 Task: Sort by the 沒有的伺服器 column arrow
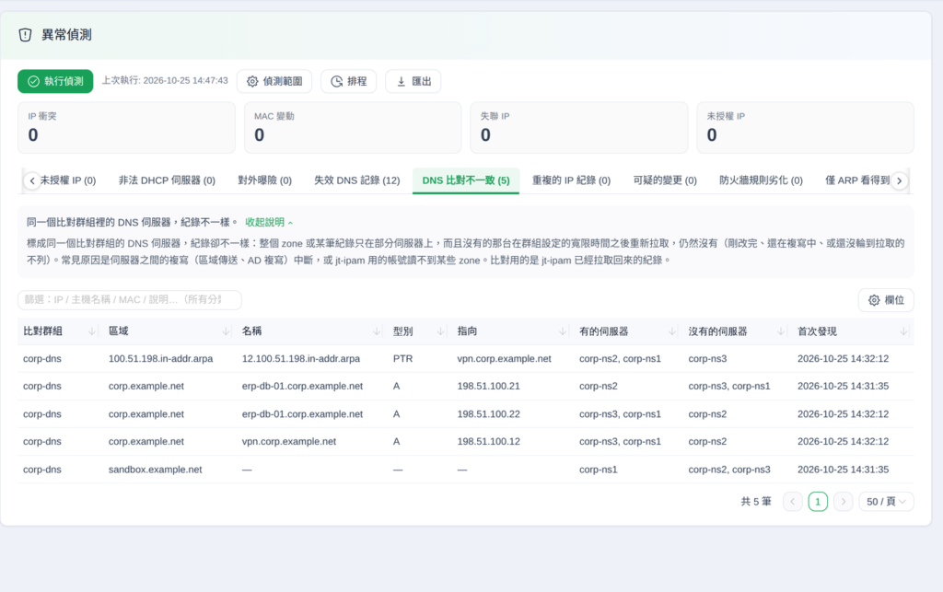click(x=781, y=331)
